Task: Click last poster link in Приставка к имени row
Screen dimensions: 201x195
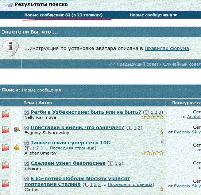Action: click(188, 132)
